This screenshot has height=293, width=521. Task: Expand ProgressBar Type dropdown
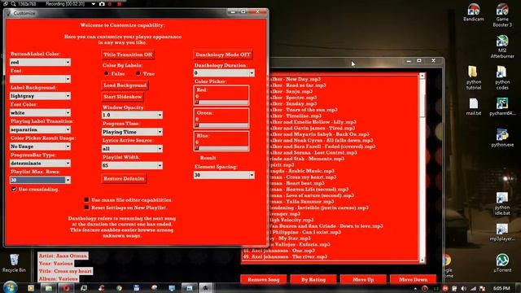coord(40,163)
